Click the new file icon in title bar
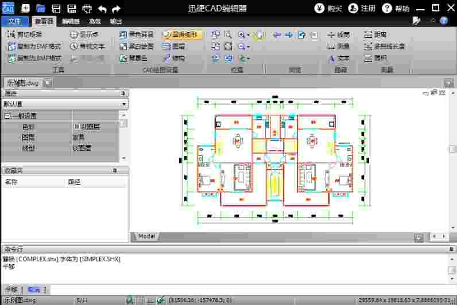 (25, 8)
